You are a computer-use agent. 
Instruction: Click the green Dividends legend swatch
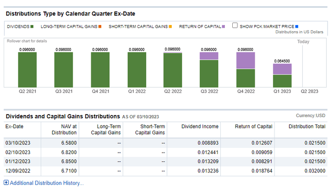[32, 27]
